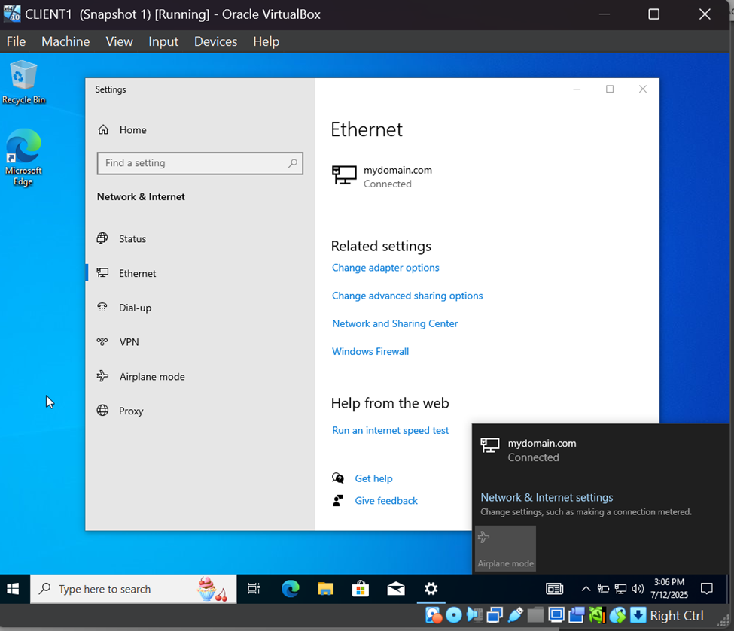
Task: Click Change adapter options link
Action: pos(385,268)
